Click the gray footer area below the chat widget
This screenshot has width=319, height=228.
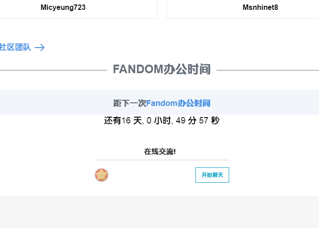tap(159, 212)
